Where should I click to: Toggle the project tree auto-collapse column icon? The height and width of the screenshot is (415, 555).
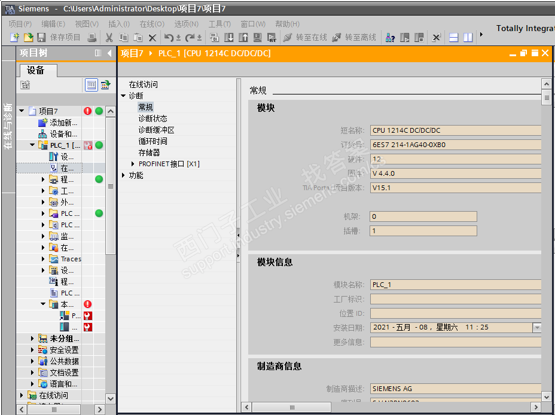click(x=98, y=53)
